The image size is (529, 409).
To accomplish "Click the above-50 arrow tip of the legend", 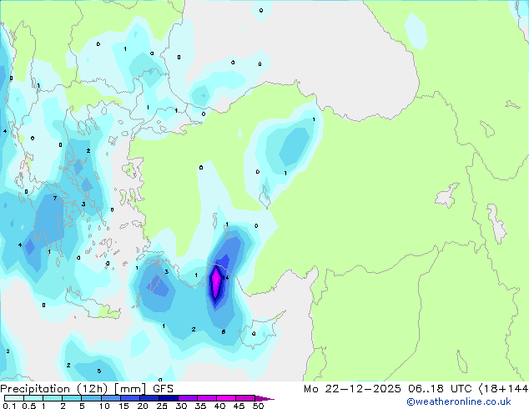I will [264, 398].
